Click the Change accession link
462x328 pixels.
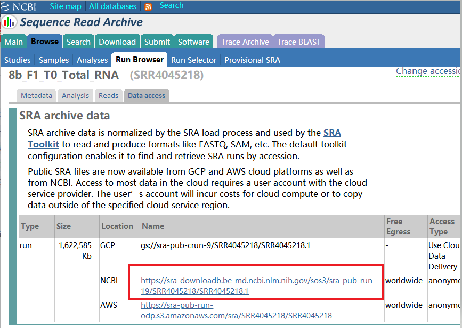[428, 71]
